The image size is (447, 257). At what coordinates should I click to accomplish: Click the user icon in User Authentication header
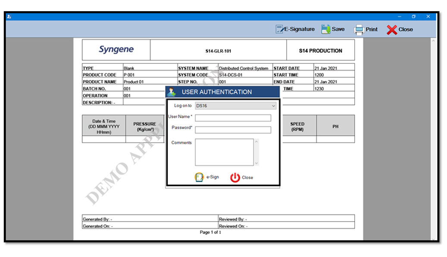click(171, 92)
